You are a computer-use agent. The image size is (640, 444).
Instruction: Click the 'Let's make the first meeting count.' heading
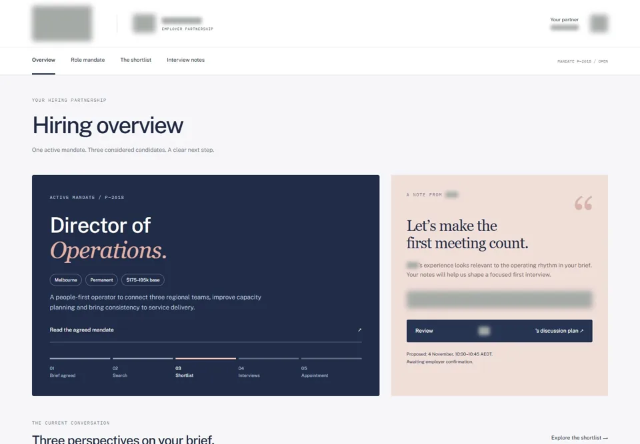tap(467, 234)
